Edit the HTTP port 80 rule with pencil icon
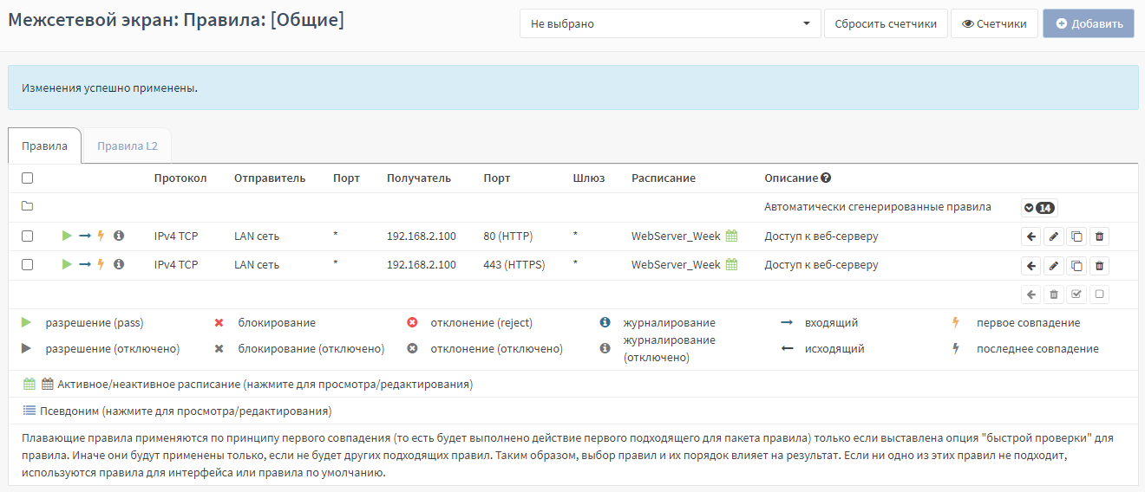 pyautogui.click(x=1053, y=236)
